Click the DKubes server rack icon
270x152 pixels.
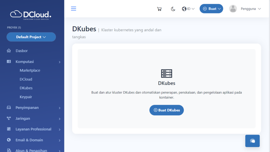pos(167,73)
